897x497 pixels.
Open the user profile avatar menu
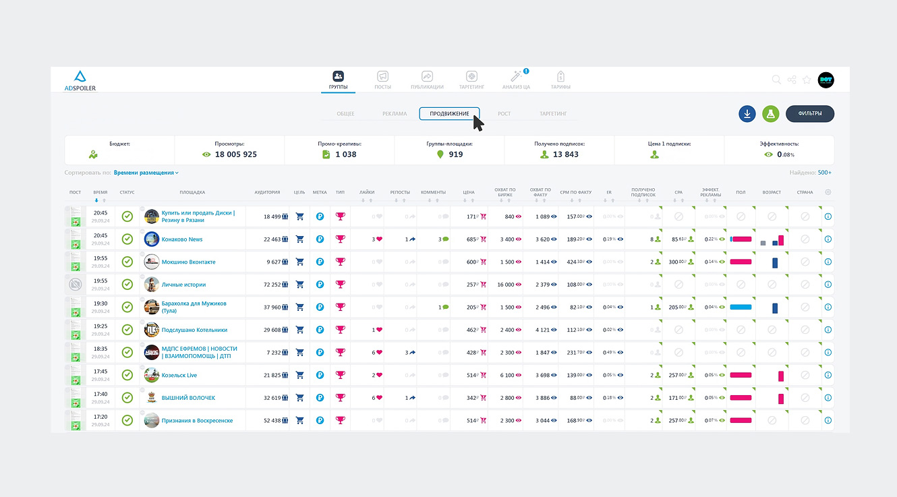(826, 80)
